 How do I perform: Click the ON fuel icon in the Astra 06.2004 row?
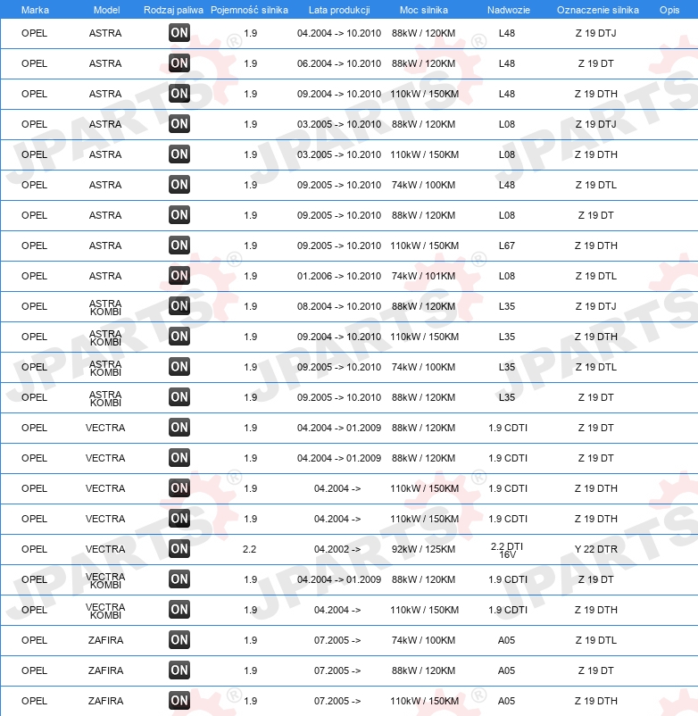click(179, 63)
